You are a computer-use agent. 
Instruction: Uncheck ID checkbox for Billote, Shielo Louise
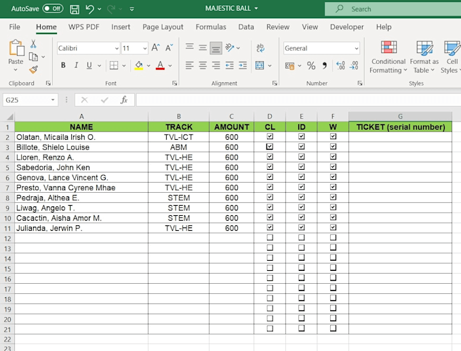[x=302, y=147]
